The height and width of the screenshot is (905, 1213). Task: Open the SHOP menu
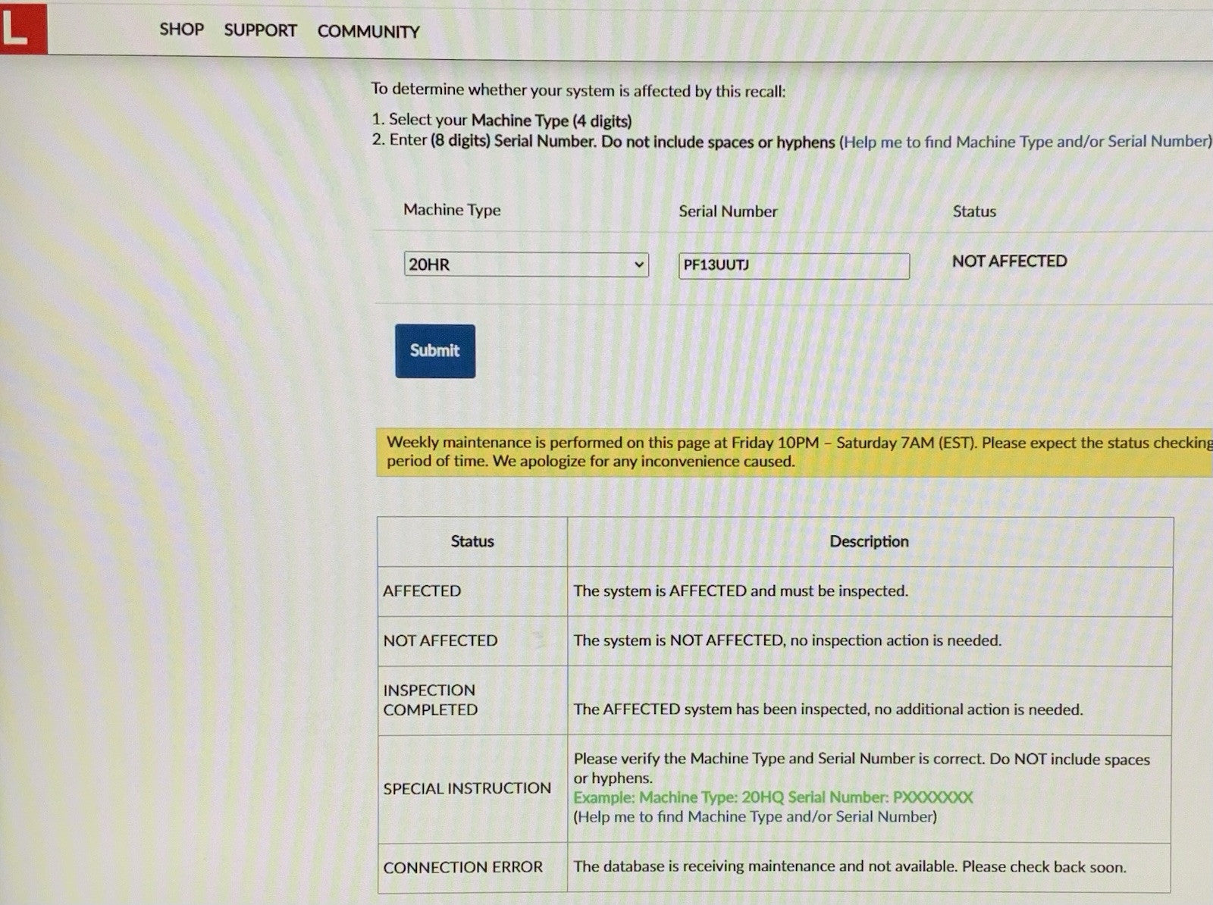click(x=181, y=30)
